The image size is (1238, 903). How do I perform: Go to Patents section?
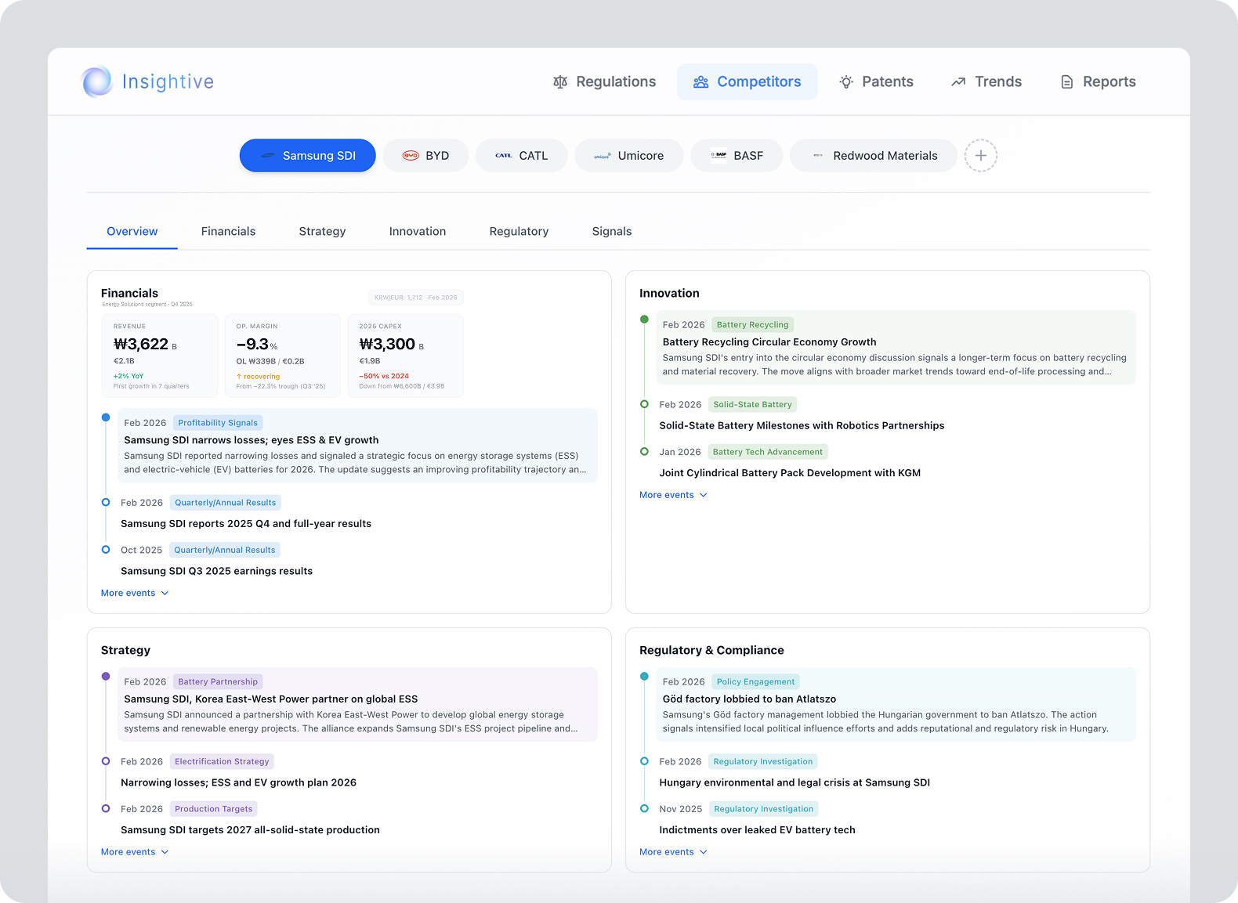pos(876,81)
